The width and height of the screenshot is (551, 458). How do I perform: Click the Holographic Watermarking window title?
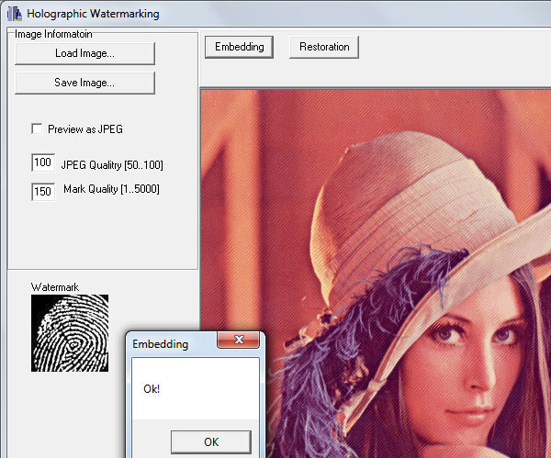[93, 14]
